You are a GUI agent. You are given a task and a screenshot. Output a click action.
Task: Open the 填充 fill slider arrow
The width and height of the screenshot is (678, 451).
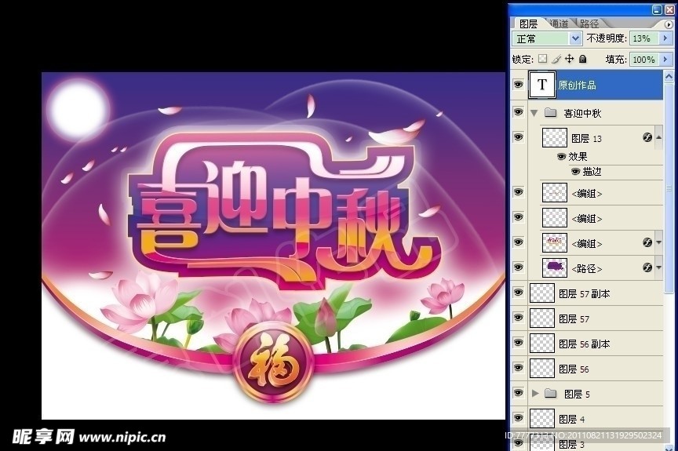coord(665,59)
